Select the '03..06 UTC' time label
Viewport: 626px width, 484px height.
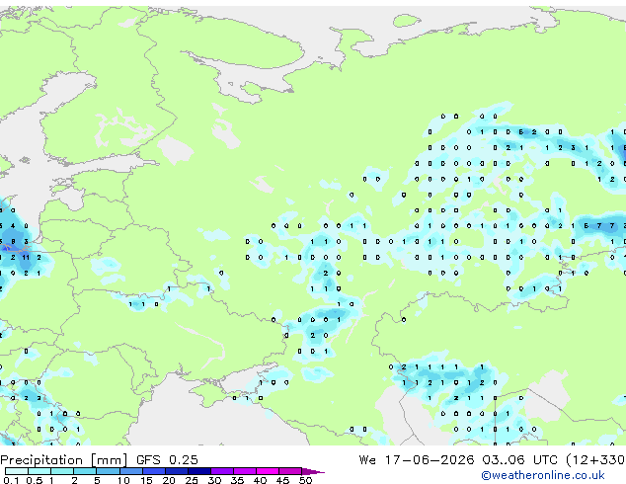[519, 460]
